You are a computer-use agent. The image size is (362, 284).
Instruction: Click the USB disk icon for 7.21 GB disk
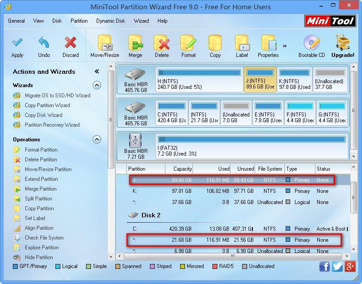point(135,140)
